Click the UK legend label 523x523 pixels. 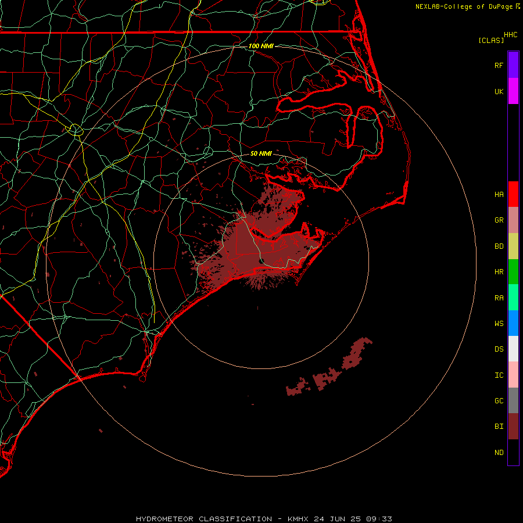tap(499, 91)
